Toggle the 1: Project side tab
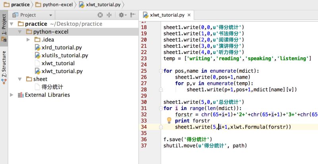 tap(4, 28)
